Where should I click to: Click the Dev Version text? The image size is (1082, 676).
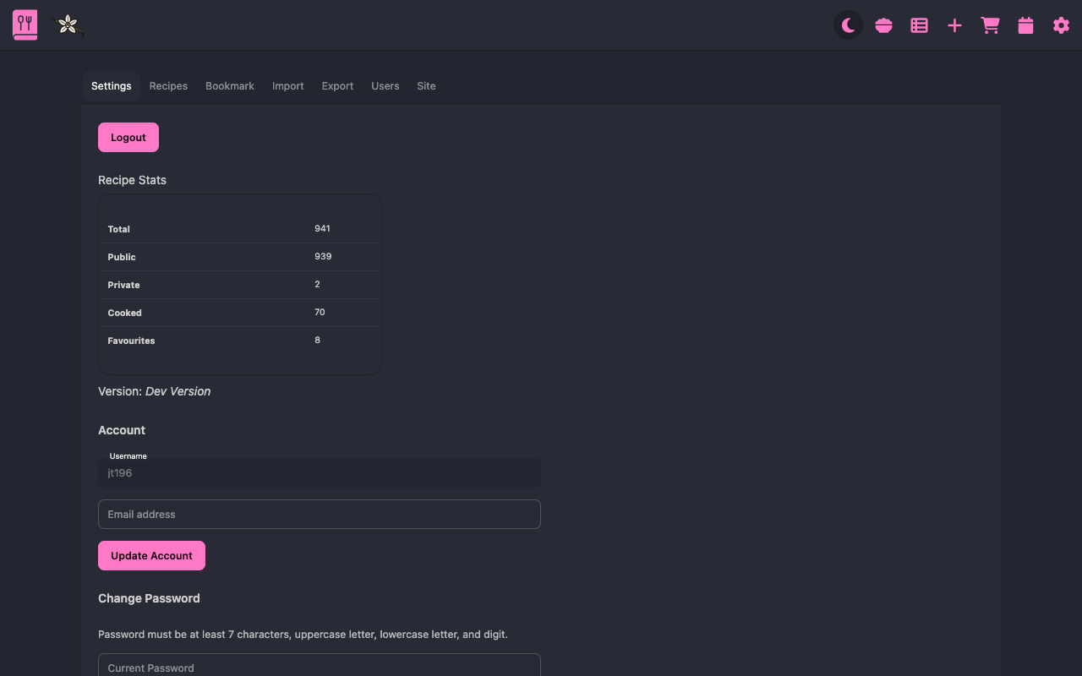point(178,391)
